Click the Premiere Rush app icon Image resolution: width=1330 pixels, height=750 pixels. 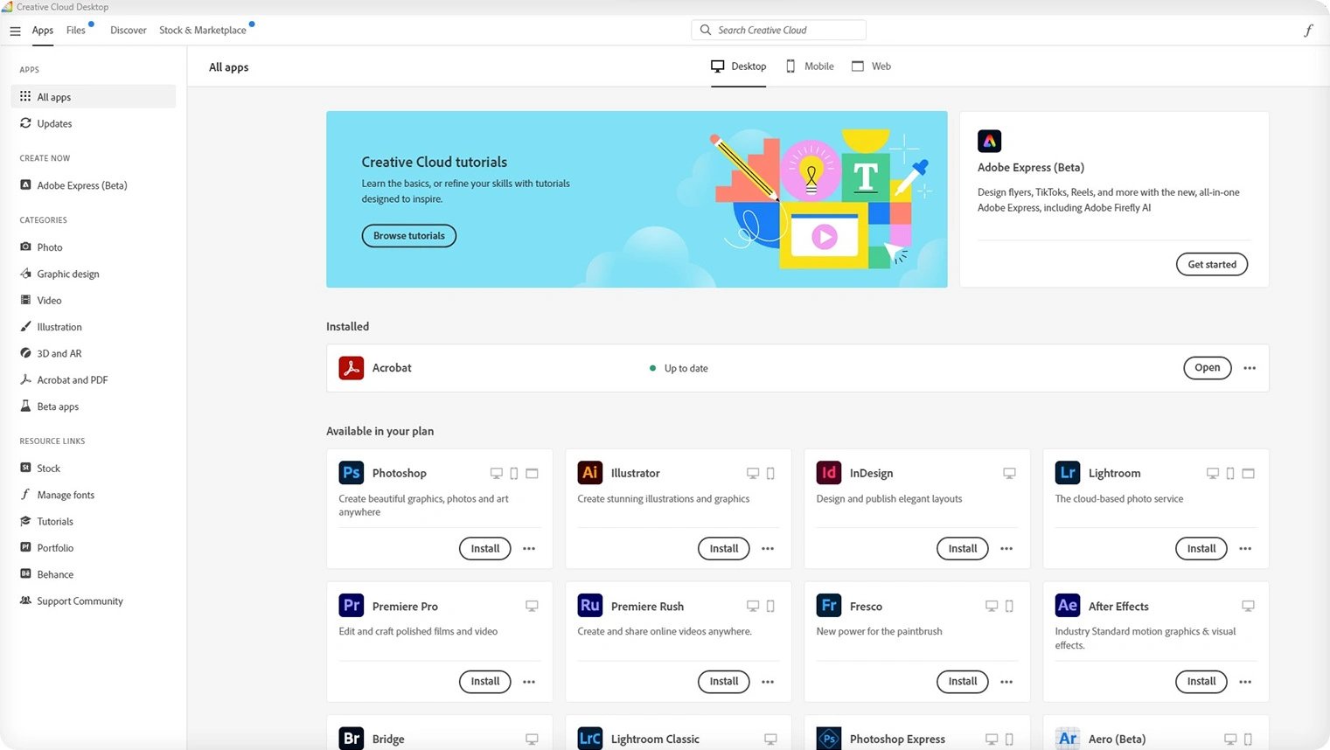pos(589,606)
